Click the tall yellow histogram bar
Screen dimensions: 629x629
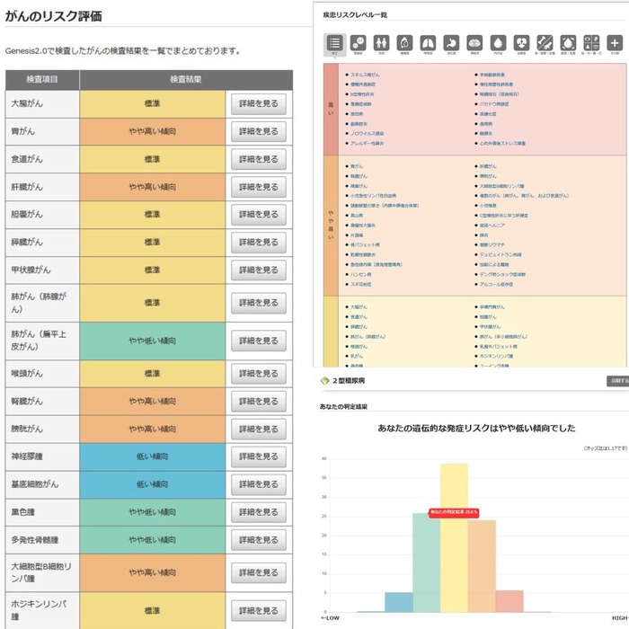point(454,537)
